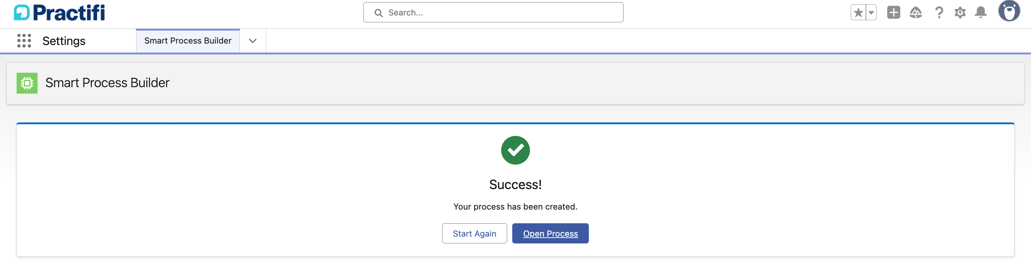This screenshot has width=1031, height=278.
Task: Click the global actions plus icon
Action: pos(893,12)
